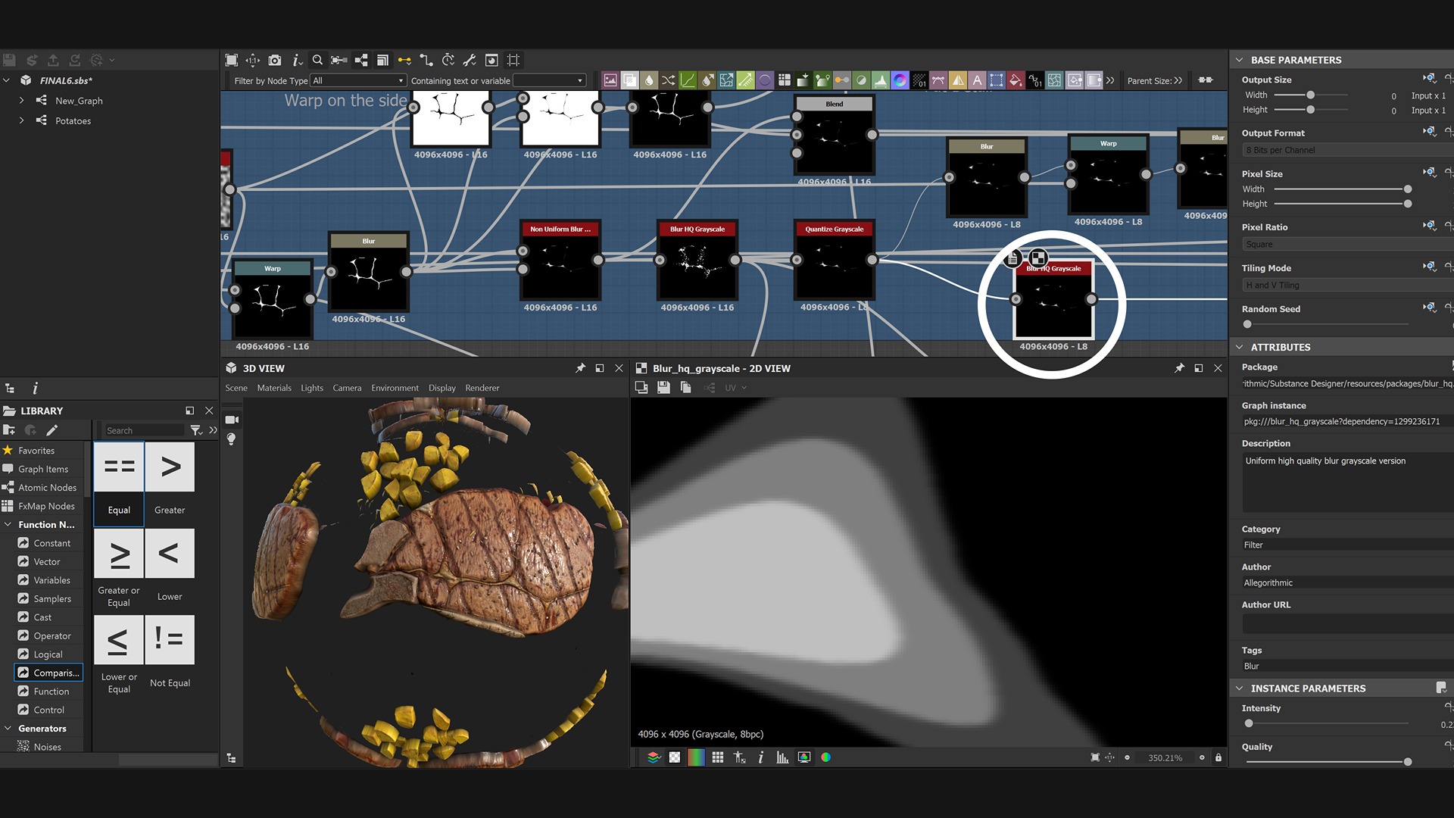Open the histogram icon in 2D view
Viewport: 1454px width, 818px height.
[782, 757]
